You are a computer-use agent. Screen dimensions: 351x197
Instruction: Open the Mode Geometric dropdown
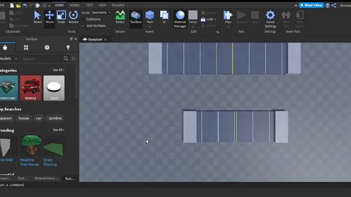[x=101, y=13]
